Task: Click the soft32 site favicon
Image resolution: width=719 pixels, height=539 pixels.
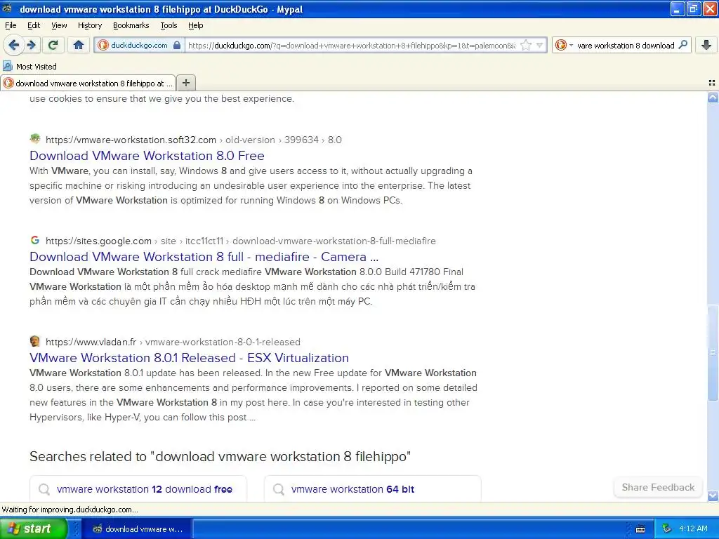Action: point(35,139)
